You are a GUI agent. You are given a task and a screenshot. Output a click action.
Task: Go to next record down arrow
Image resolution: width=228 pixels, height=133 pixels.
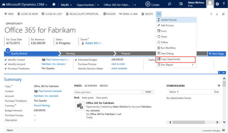pos(217,14)
